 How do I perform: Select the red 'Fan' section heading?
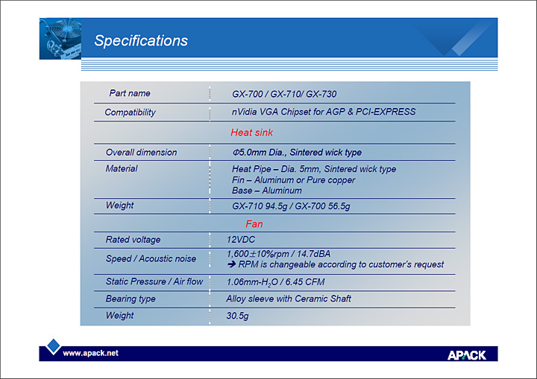coord(254,223)
